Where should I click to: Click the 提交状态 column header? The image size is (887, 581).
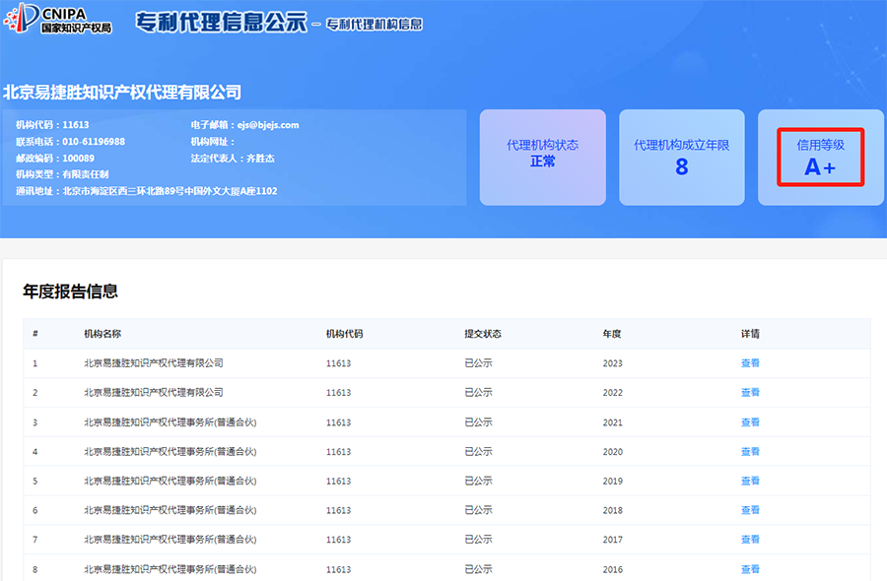tap(483, 334)
